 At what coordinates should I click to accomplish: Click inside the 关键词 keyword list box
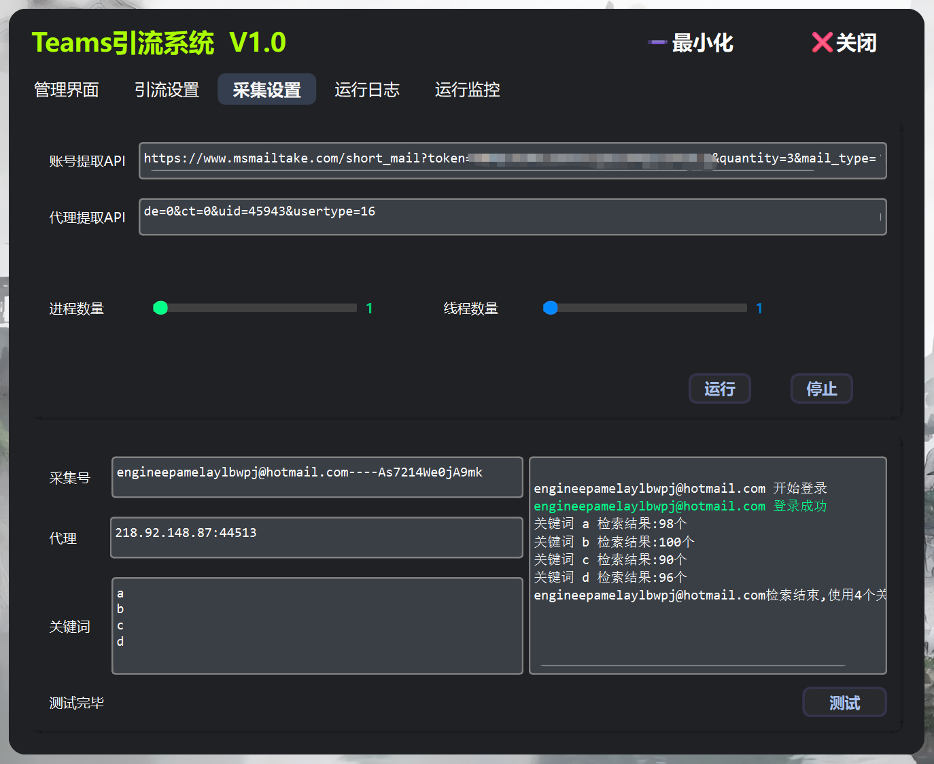(x=317, y=625)
